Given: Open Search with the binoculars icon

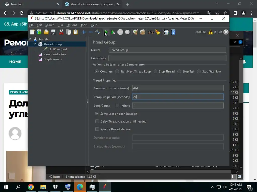Looking at the screenshot, I should pyautogui.click(x=151, y=32).
